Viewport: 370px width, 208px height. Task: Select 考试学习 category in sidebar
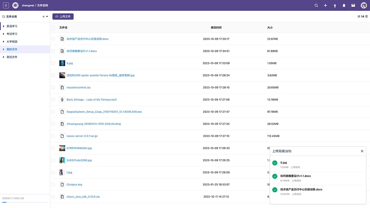pyautogui.click(x=12, y=34)
